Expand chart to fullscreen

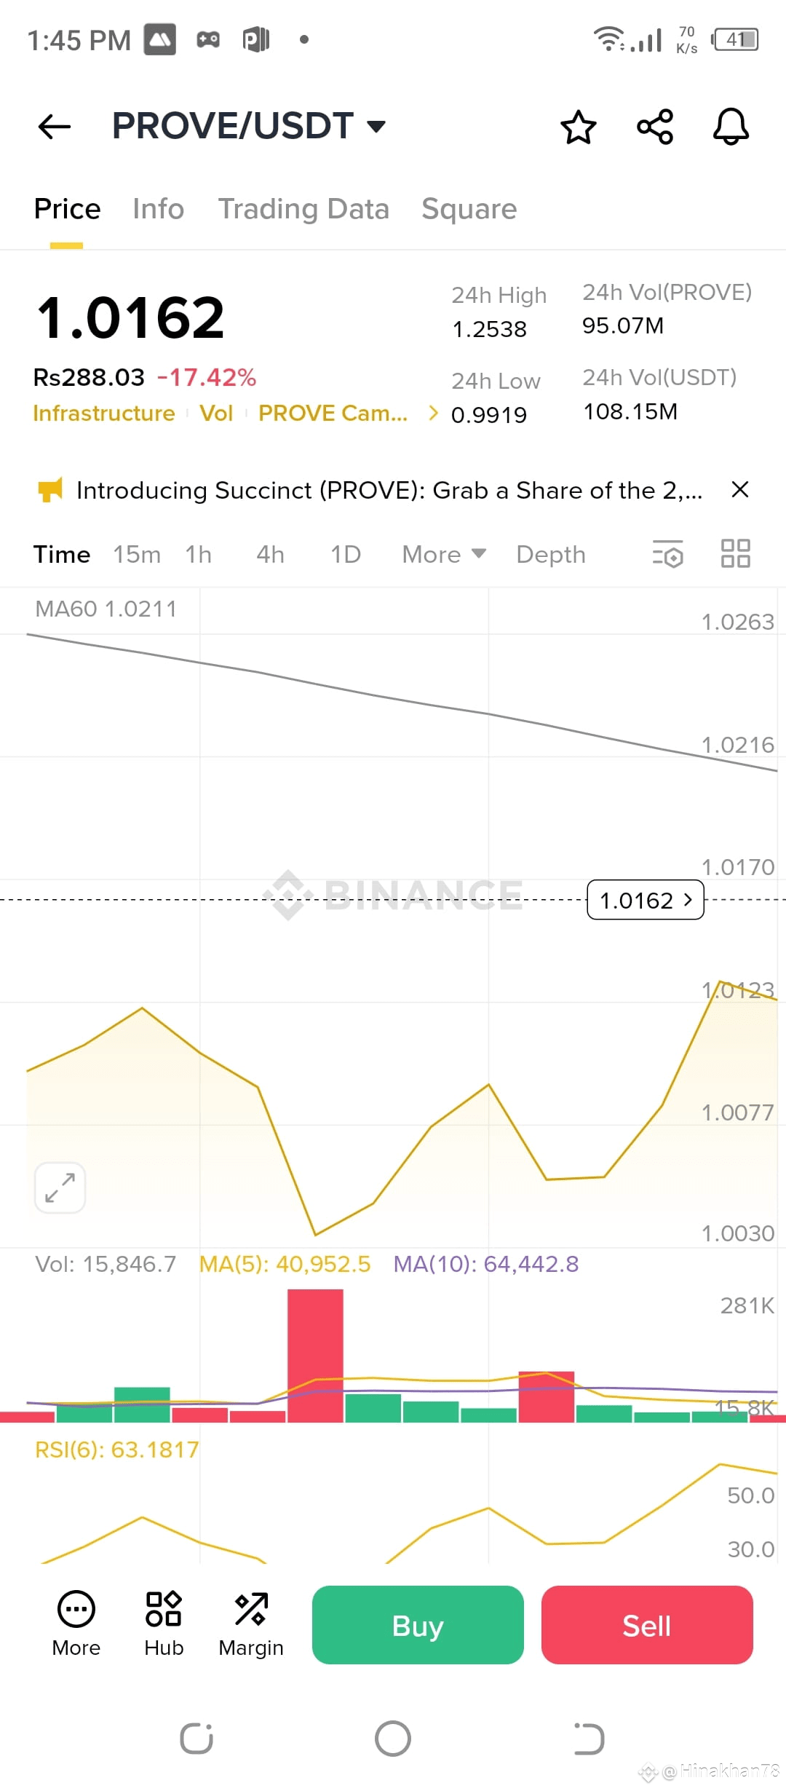[x=60, y=1187]
